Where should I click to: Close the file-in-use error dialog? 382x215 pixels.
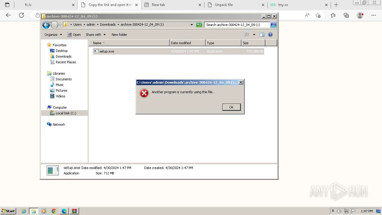coord(241,82)
